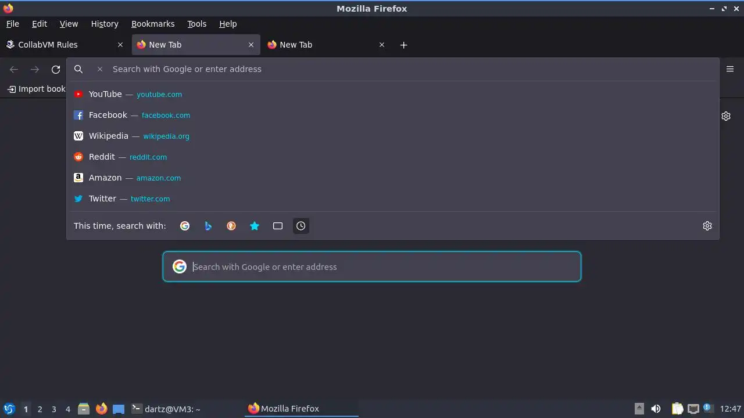
Task: Choose the Reddit suggestion
Action: point(392,157)
